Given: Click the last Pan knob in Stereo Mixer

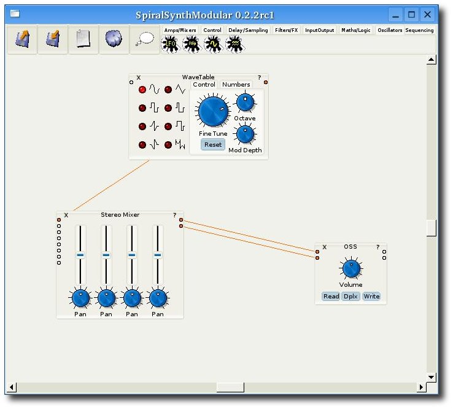Looking at the screenshot, I should 158,298.
